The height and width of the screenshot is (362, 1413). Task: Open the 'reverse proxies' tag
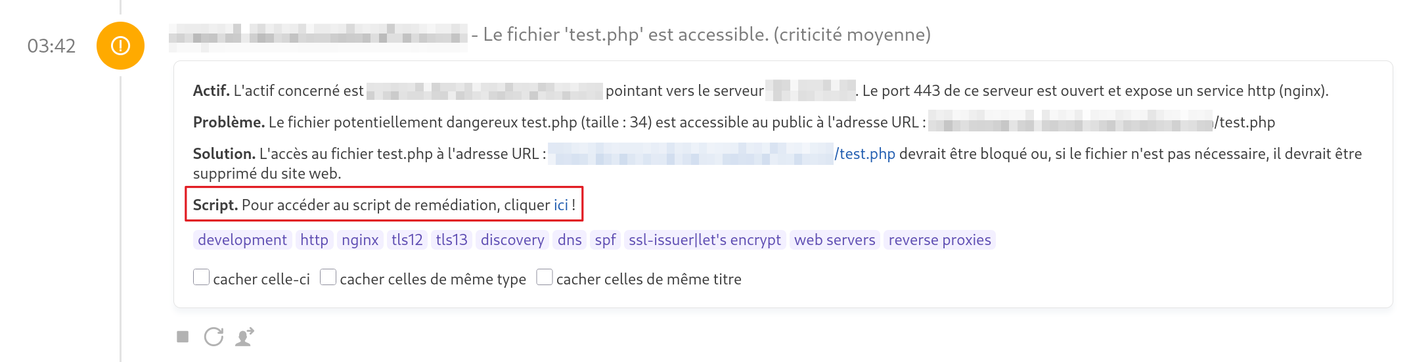pos(939,240)
